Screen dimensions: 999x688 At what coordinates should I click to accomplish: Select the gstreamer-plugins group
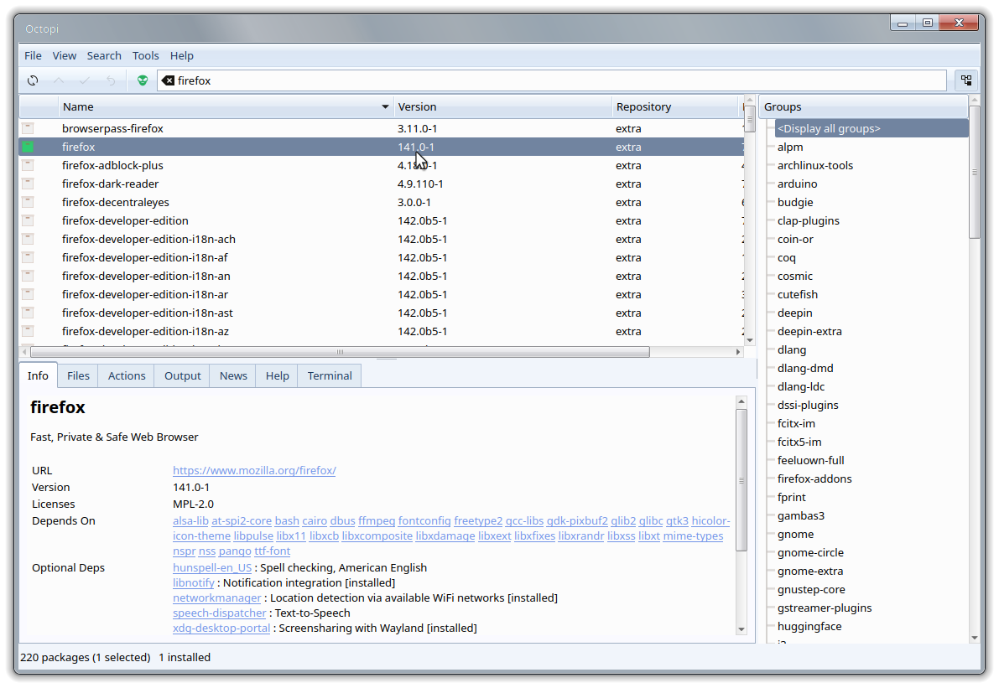[x=825, y=608]
